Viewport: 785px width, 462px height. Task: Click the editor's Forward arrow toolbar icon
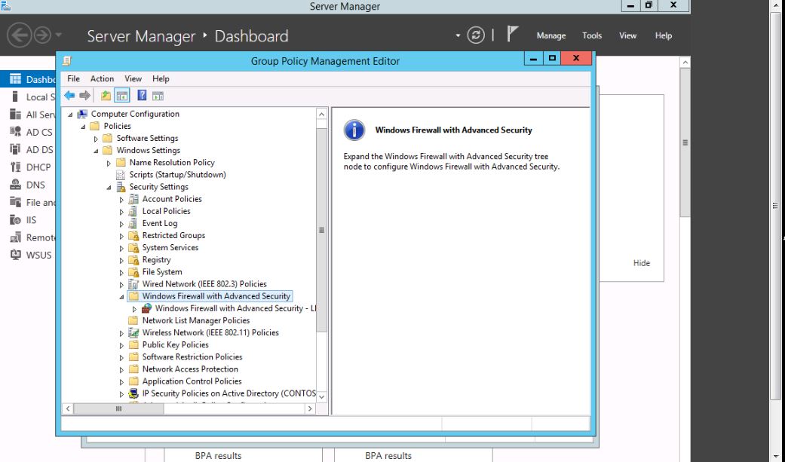[x=84, y=96]
